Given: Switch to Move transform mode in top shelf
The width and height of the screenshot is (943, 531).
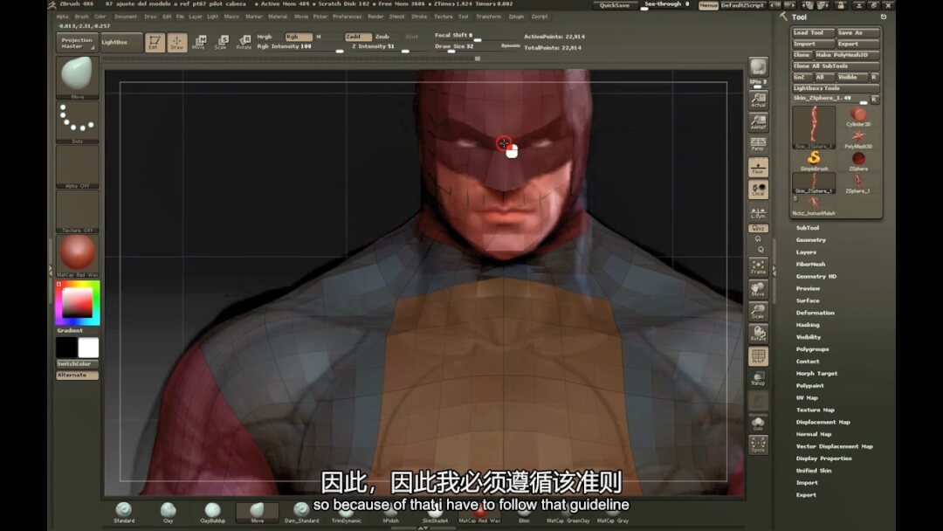Looking at the screenshot, I should tap(199, 42).
